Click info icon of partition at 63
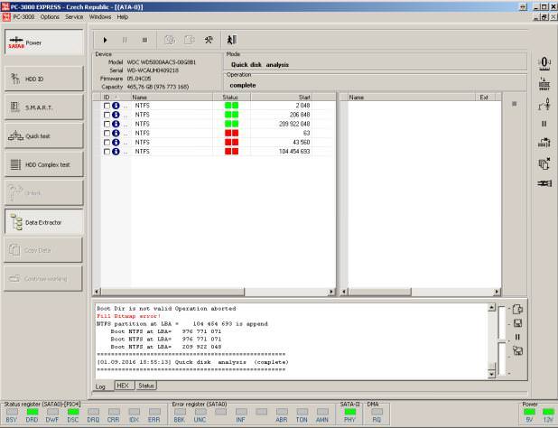Image resolution: width=558 pixels, height=428 pixels. [116, 133]
